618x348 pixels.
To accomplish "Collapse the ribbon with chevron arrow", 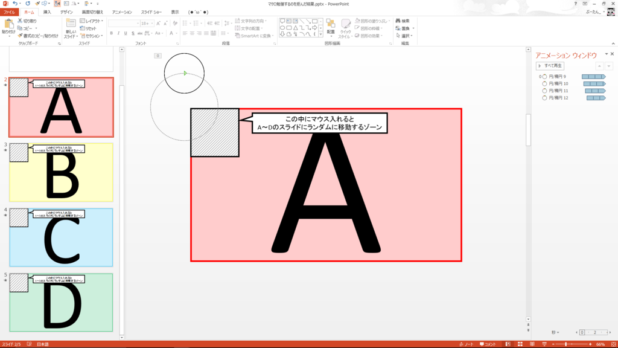I will click(x=613, y=43).
